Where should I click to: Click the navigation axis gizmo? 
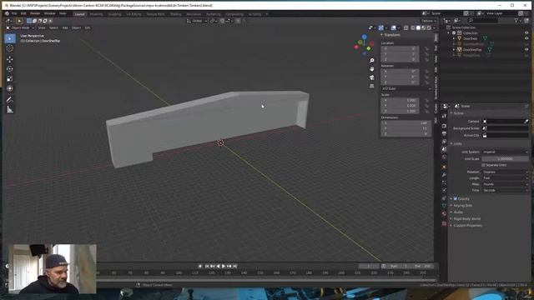[364, 44]
